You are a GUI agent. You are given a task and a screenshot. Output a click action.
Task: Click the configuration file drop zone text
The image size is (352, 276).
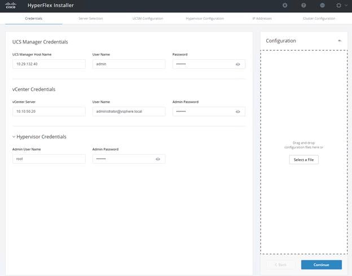[303, 145]
